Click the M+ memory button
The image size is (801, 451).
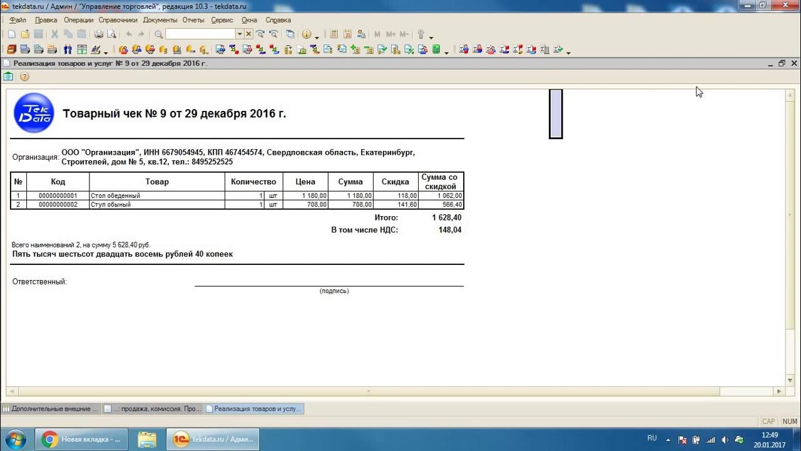pyautogui.click(x=391, y=34)
